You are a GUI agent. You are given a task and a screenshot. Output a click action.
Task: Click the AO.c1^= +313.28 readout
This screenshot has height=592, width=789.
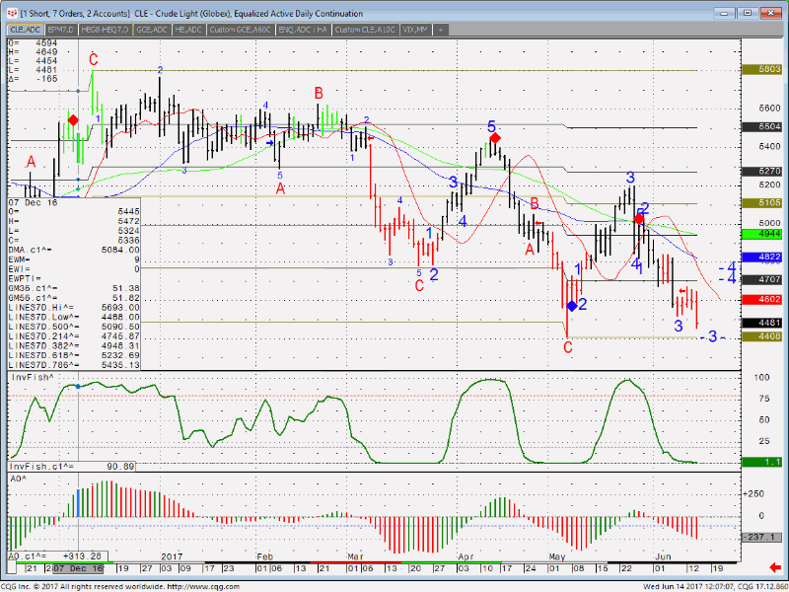[x=58, y=556]
